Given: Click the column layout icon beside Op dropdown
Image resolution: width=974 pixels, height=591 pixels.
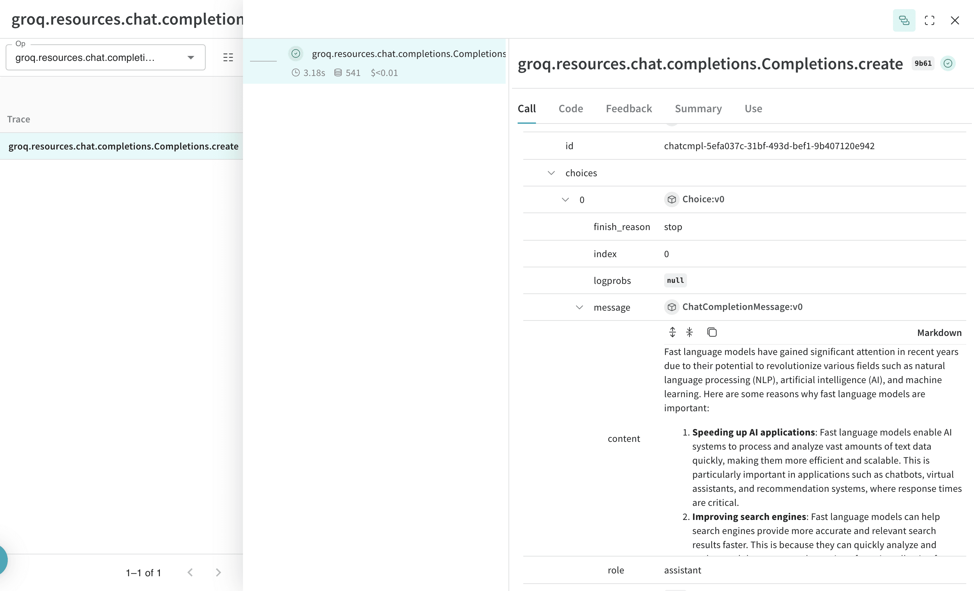Looking at the screenshot, I should pos(228,57).
